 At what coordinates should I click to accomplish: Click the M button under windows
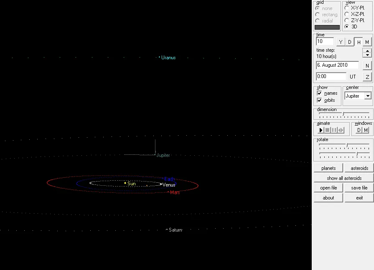366,130
